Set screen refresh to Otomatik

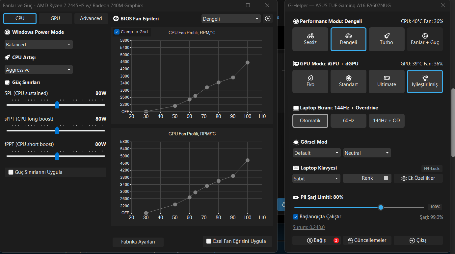(310, 121)
